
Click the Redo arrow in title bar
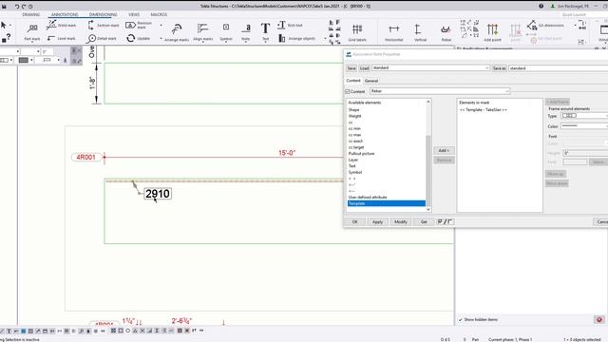point(24,7)
